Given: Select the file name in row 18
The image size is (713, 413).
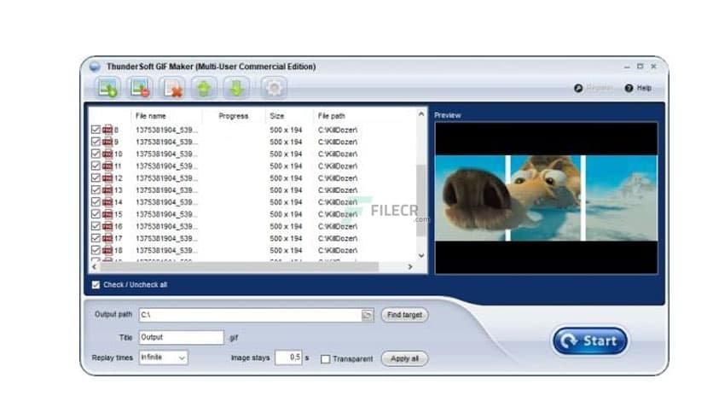Looking at the screenshot, I should coord(166,251).
